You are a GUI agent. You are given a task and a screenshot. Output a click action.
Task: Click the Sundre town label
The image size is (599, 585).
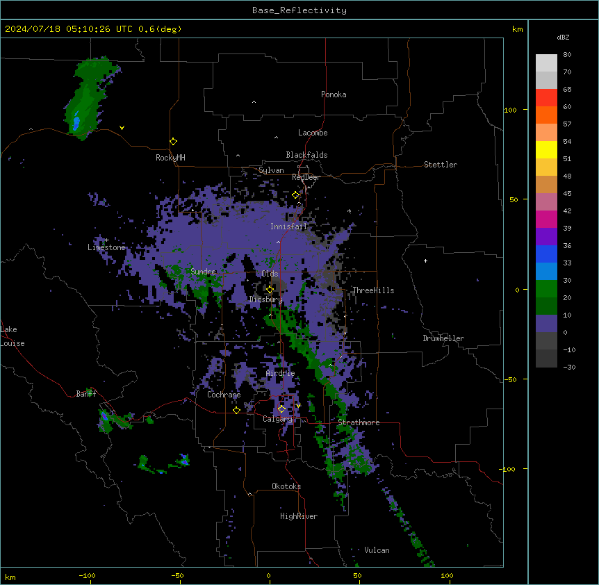[203, 272]
